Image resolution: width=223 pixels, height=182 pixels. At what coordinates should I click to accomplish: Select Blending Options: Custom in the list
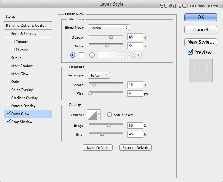(27, 25)
